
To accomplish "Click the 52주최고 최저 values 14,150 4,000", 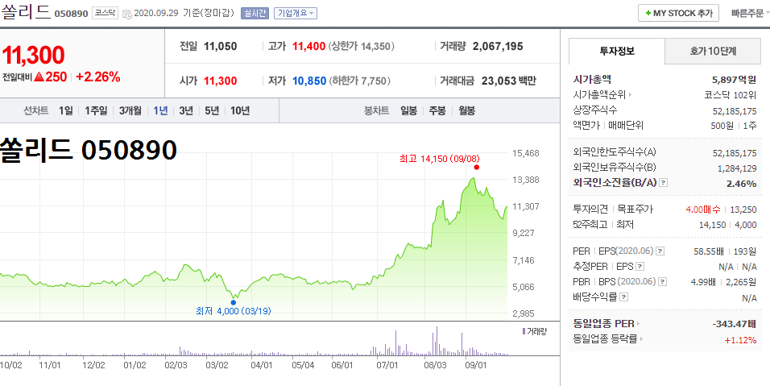I will [728, 225].
